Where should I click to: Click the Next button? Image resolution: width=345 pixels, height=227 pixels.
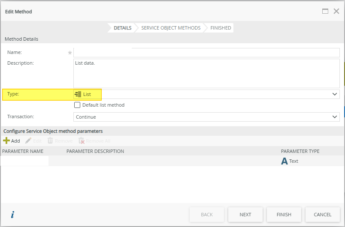pyautogui.click(x=245, y=215)
